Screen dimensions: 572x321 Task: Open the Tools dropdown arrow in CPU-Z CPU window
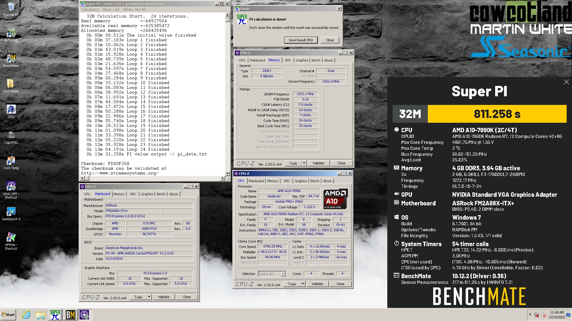tap(303, 284)
